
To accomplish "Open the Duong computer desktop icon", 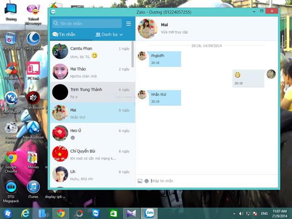I will coord(11,12).
